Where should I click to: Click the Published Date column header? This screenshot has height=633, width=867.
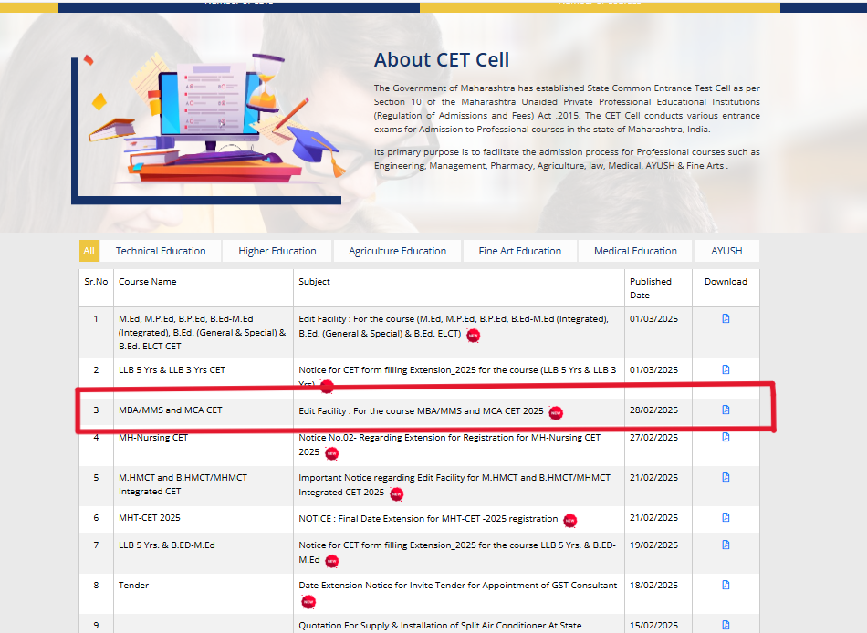(651, 287)
